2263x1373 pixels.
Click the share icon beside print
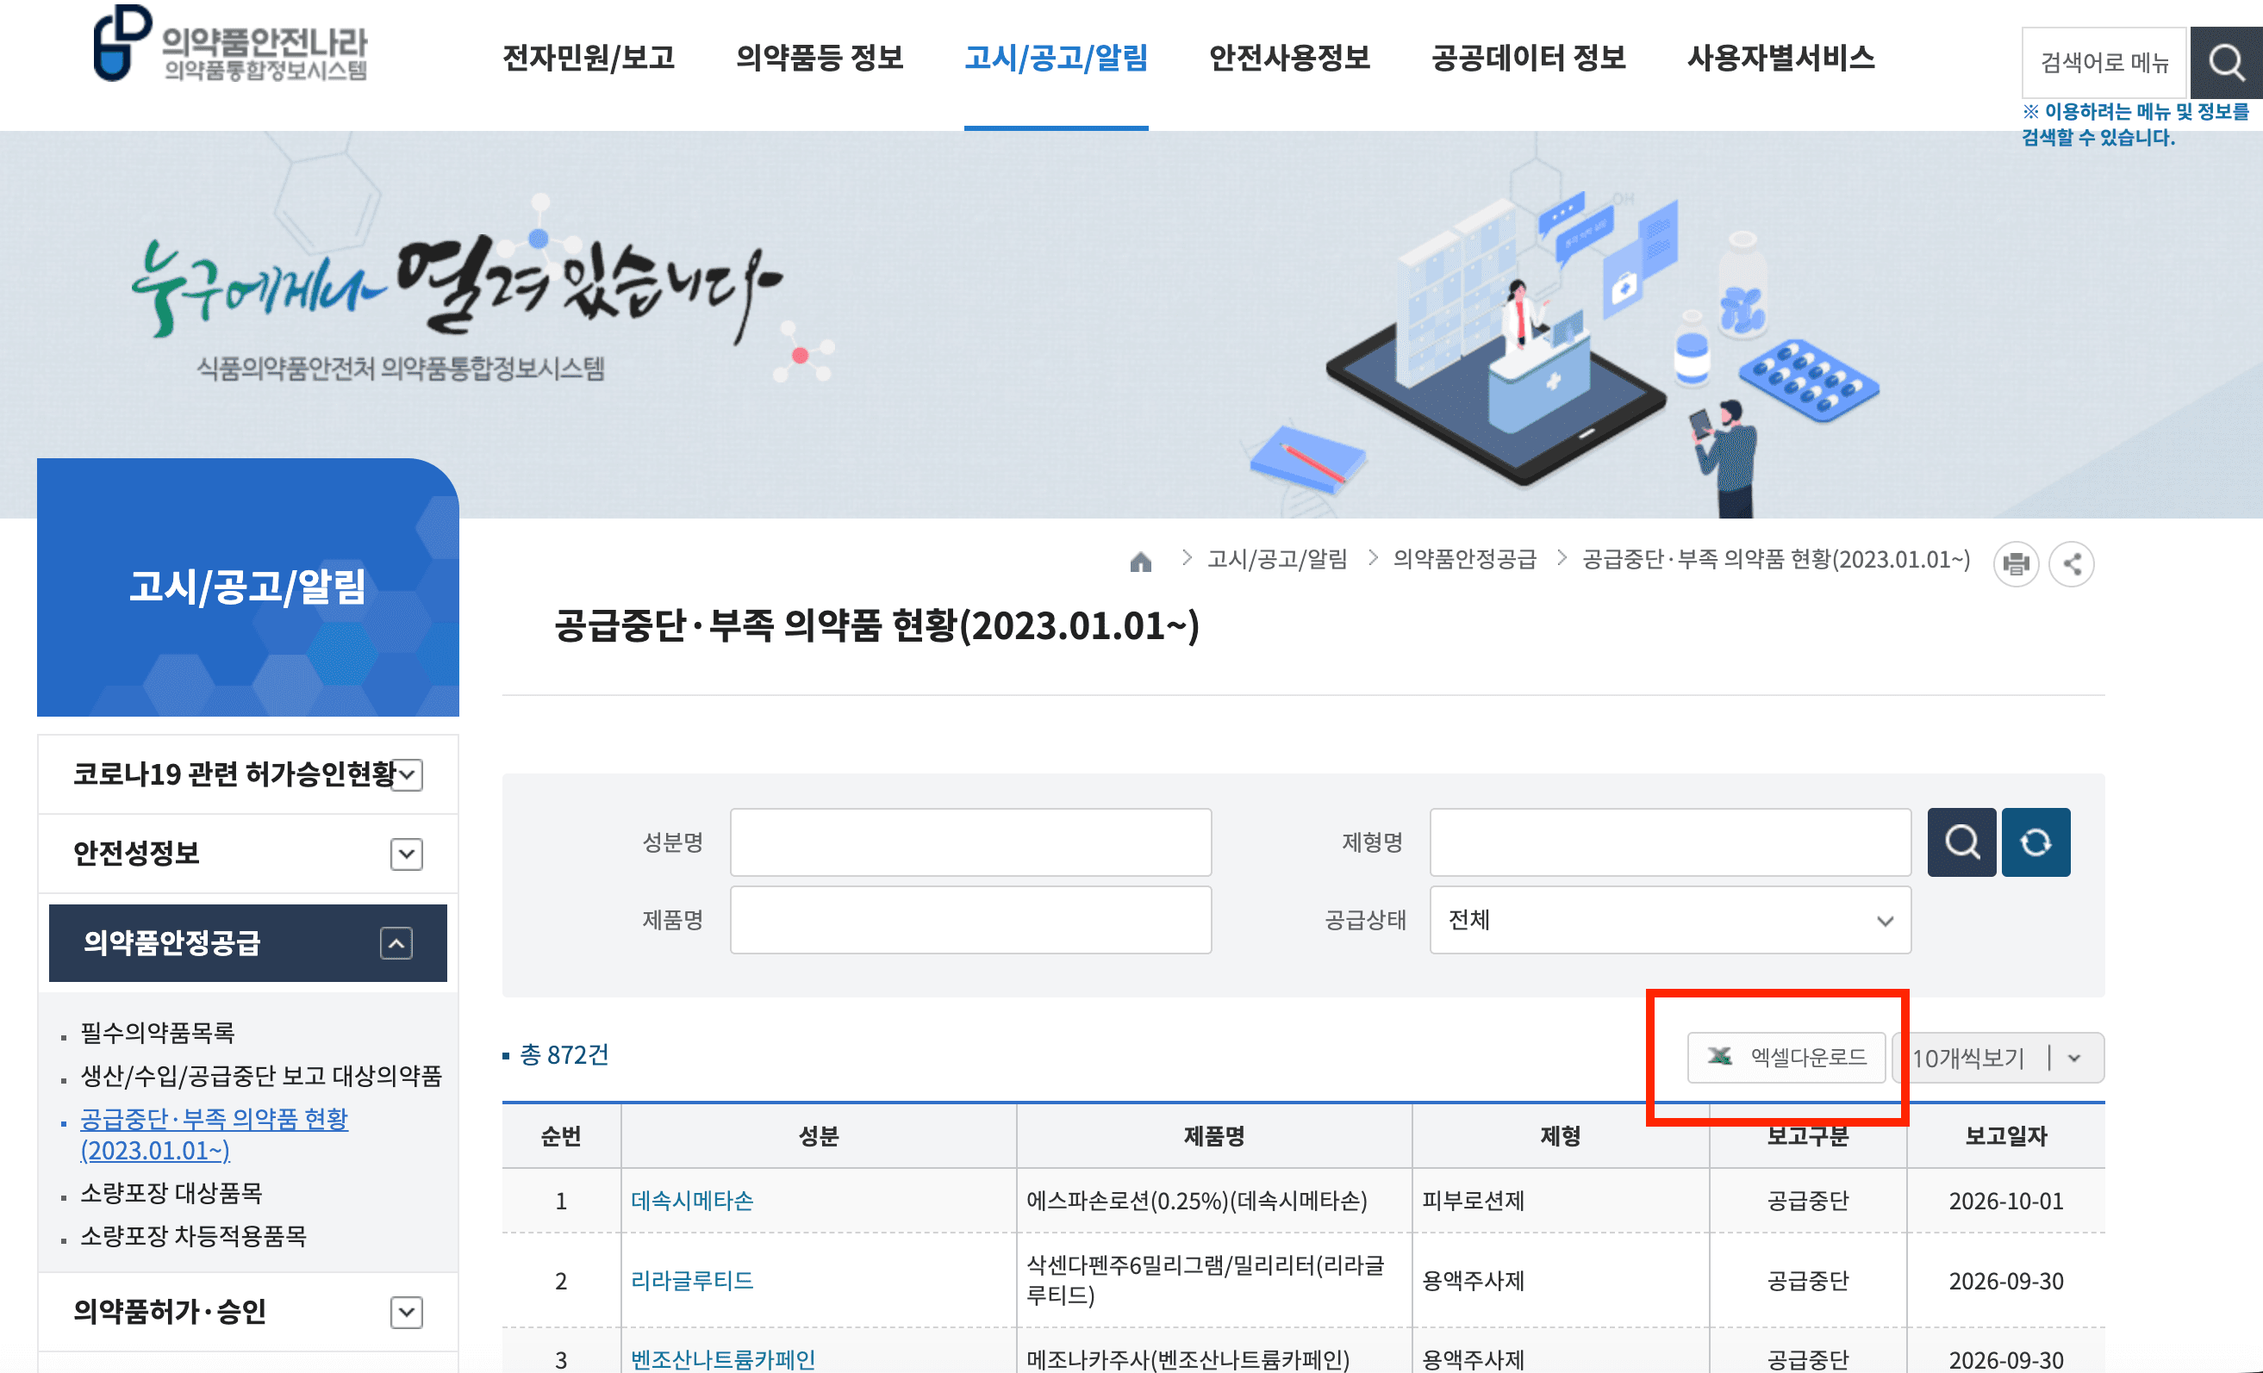pyautogui.click(x=2072, y=563)
